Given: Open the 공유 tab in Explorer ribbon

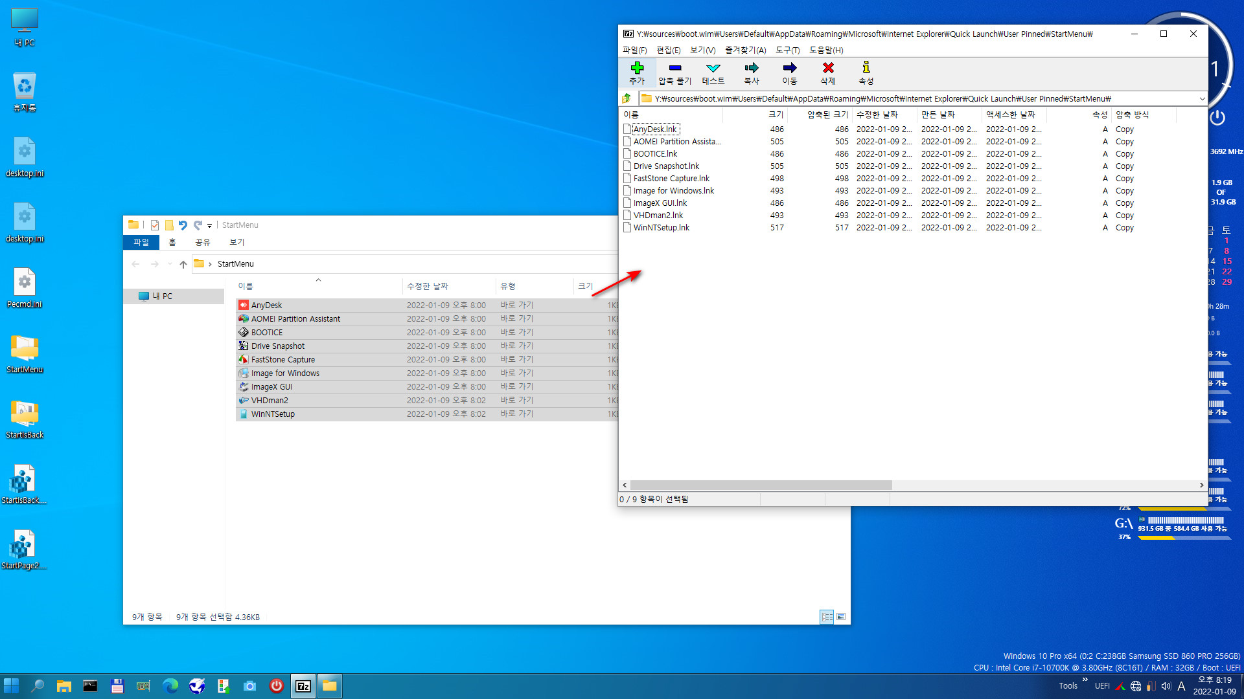Looking at the screenshot, I should coord(203,242).
